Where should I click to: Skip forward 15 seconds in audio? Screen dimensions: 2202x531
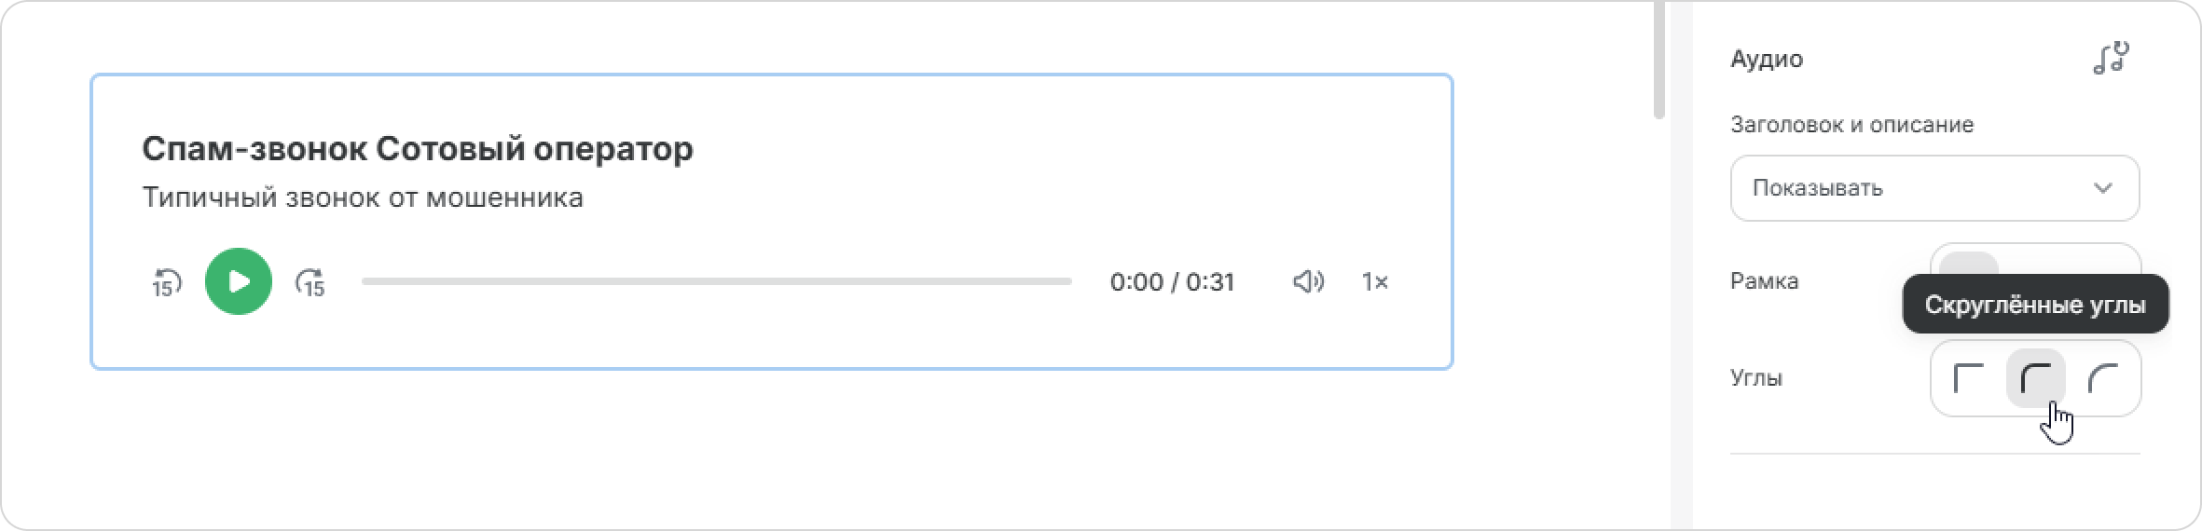[x=310, y=282]
